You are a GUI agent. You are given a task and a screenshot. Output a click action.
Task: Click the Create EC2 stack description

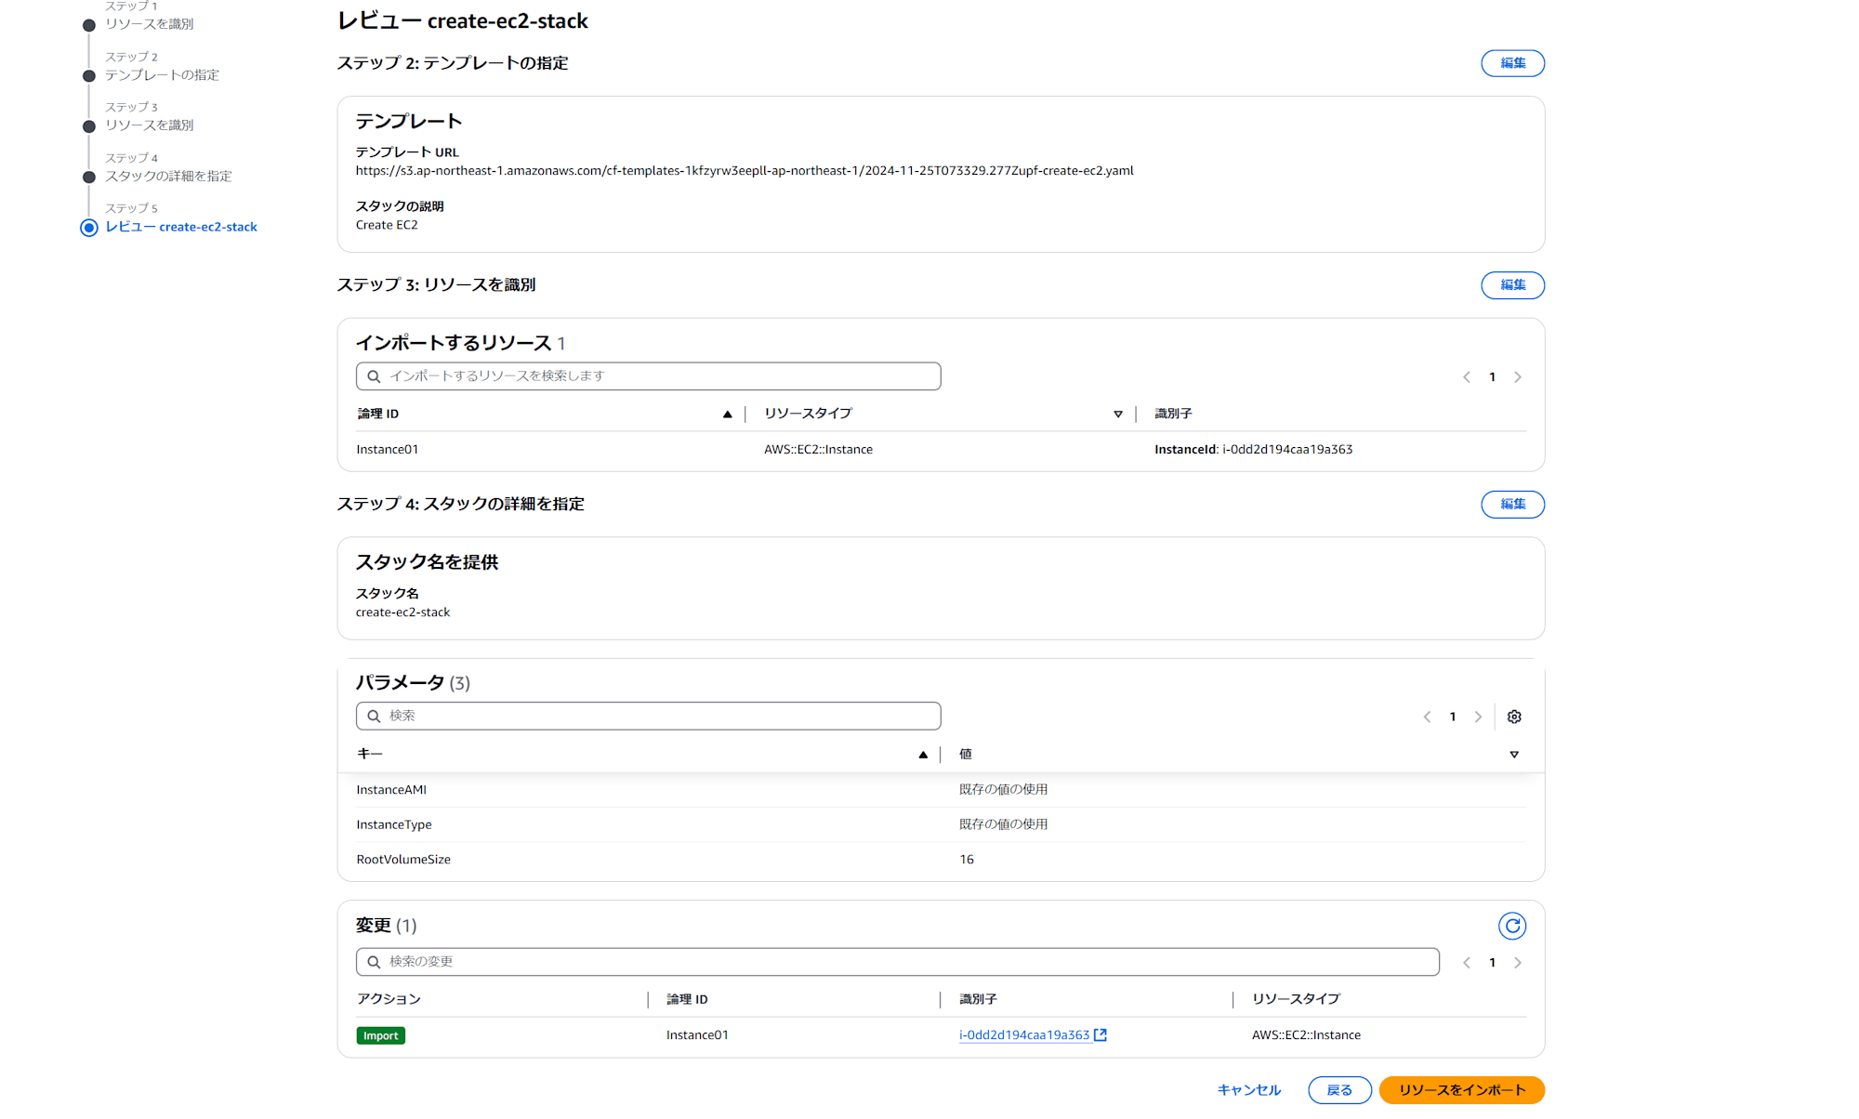click(x=387, y=225)
